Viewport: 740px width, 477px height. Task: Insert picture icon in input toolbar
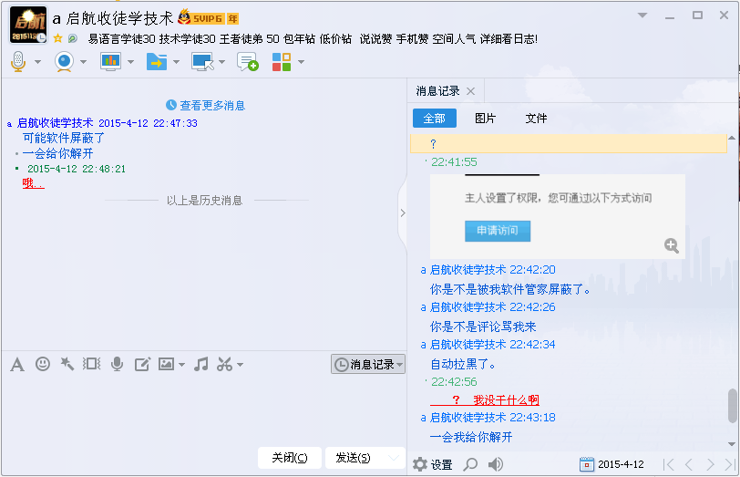click(x=166, y=364)
